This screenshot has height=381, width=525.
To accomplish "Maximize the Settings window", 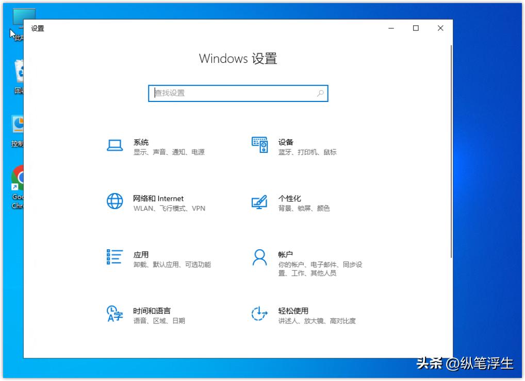I will click(416, 28).
